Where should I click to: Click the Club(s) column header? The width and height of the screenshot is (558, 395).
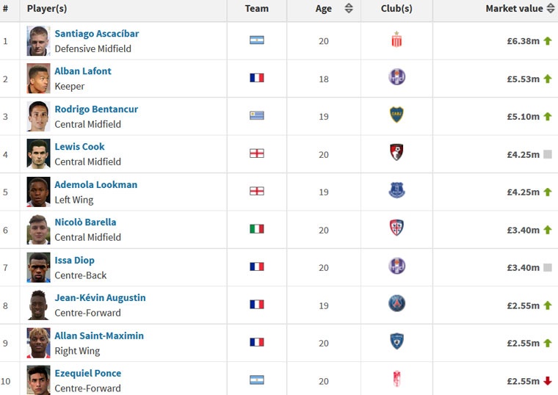tap(396, 9)
